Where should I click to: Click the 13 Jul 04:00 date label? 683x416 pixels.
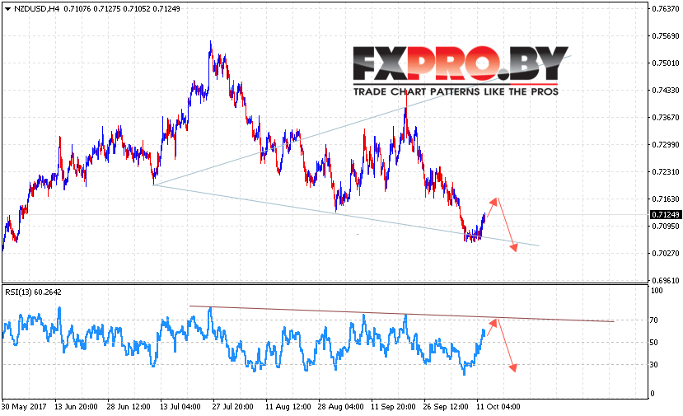click(180, 407)
